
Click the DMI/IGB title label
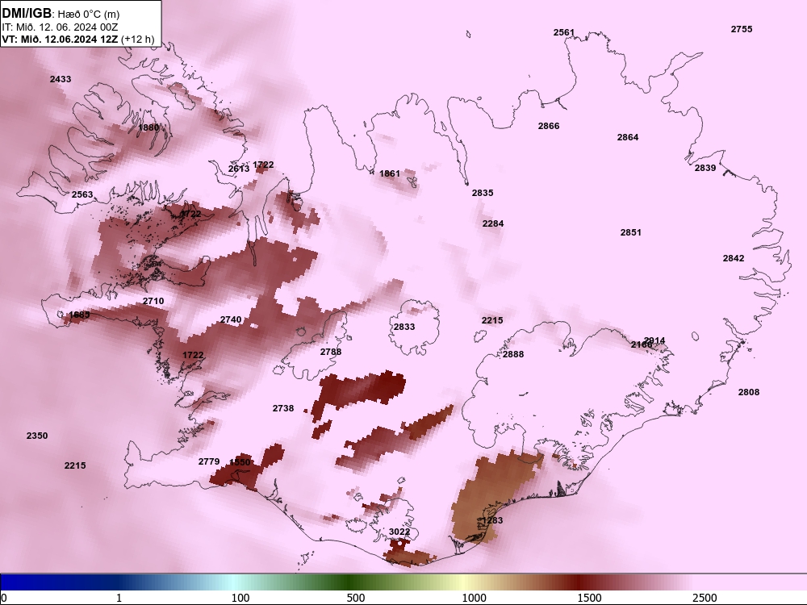point(27,14)
